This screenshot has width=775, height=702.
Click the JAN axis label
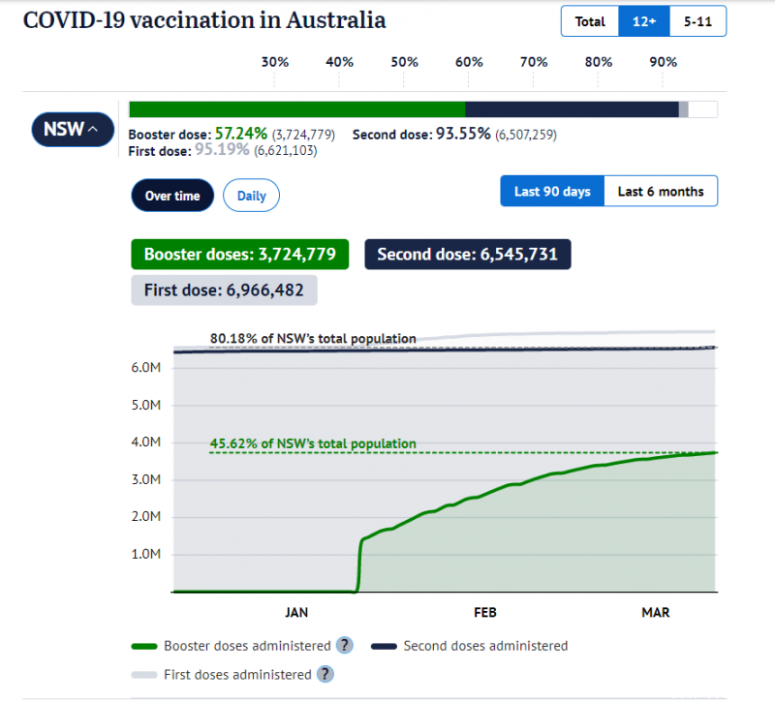(x=296, y=613)
